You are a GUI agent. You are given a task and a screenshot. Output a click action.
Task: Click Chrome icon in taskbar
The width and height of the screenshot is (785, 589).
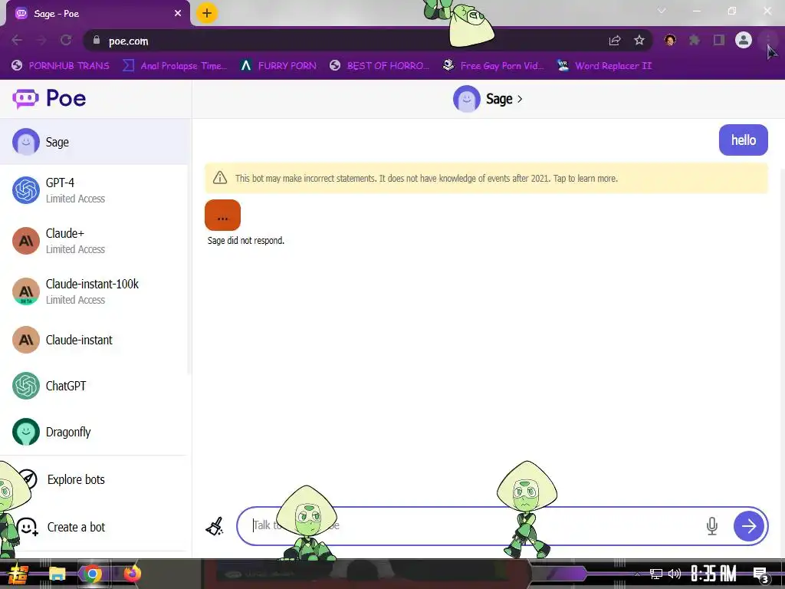pos(92,574)
